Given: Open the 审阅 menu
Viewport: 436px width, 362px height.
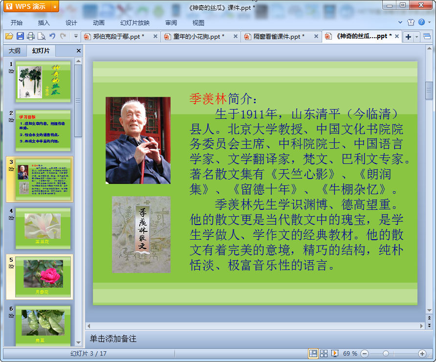Looking at the screenshot, I should (171, 23).
